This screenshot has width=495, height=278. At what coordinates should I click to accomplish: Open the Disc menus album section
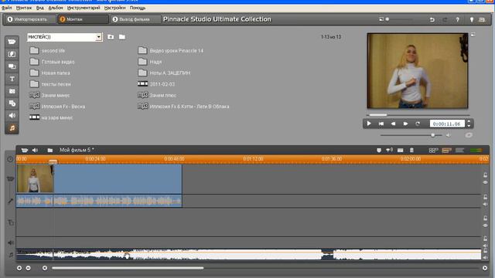12,103
